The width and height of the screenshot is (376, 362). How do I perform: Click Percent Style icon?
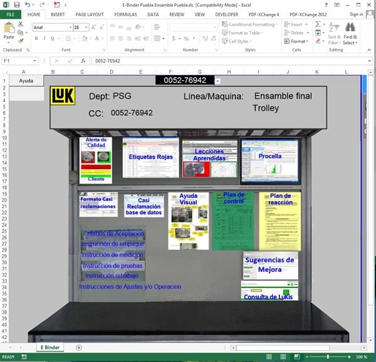[186, 38]
